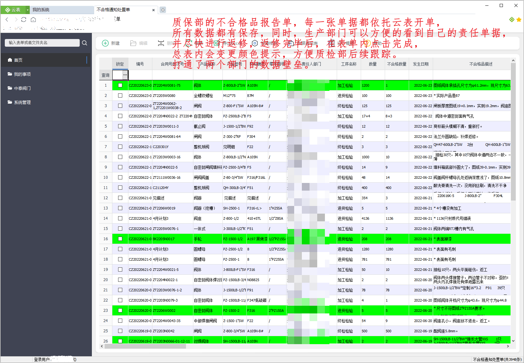Click the 设计模板 template icon
Screen dimensions: 524x363
pos(331,43)
